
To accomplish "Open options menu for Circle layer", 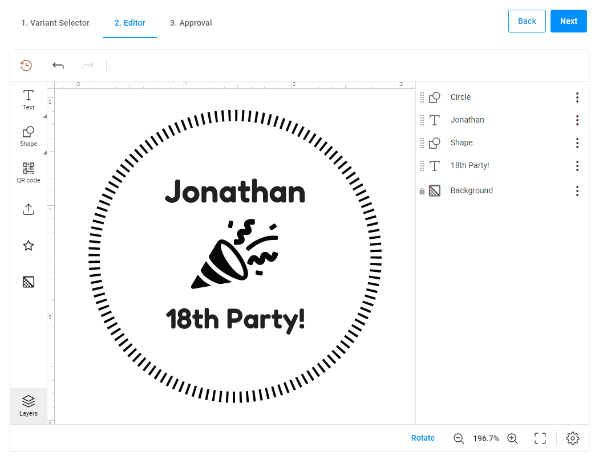I will (577, 97).
